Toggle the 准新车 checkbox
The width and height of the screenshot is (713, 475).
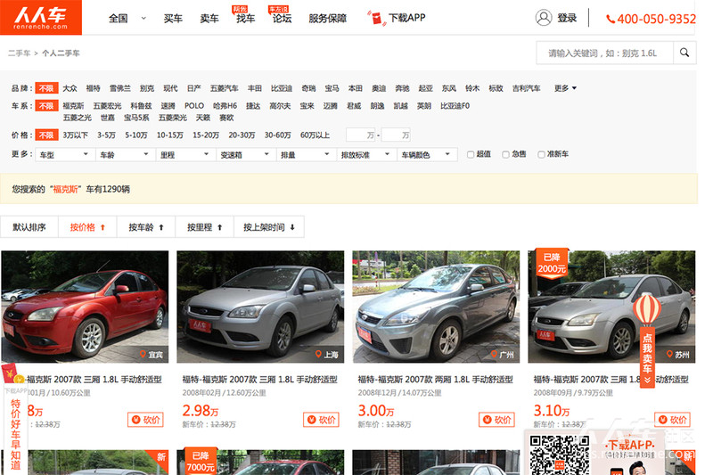[x=541, y=154]
